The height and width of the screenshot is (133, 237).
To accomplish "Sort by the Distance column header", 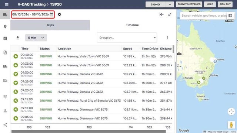I will point(166,49).
